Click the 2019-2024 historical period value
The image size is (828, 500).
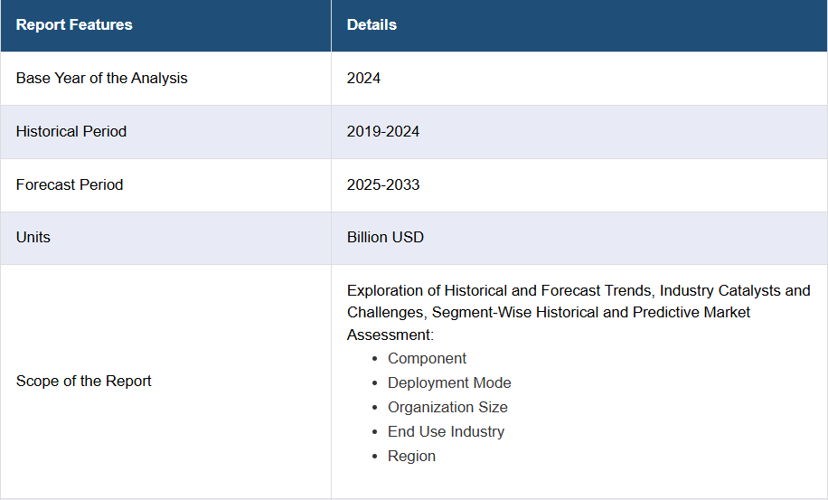point(383,131)
